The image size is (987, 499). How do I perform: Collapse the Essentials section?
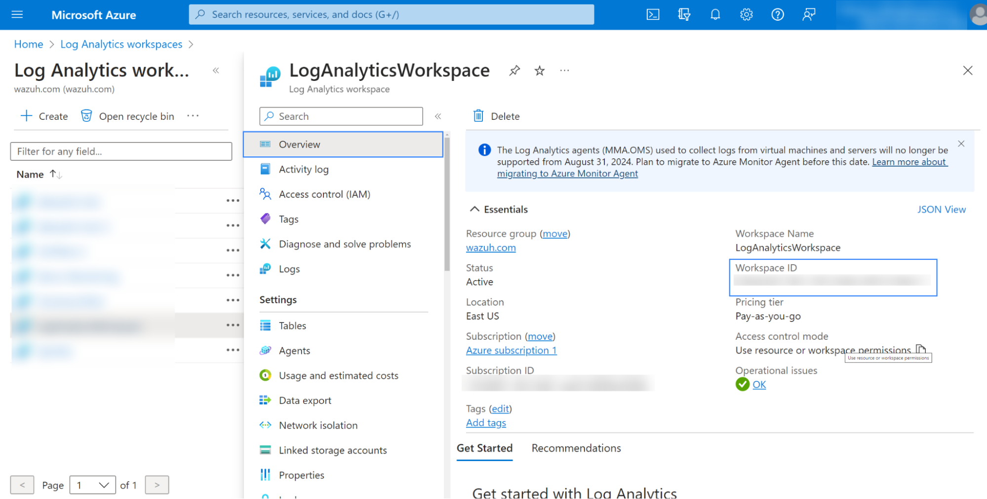click(x=474, y=210)
